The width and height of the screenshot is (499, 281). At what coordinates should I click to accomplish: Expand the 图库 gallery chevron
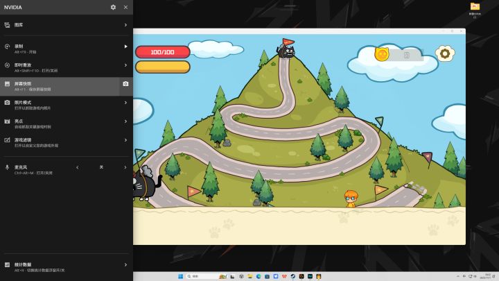click(x=125, y=25)
